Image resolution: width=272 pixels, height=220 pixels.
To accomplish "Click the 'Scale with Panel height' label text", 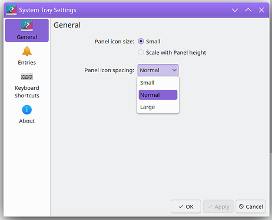I will [x=176, y=53].
